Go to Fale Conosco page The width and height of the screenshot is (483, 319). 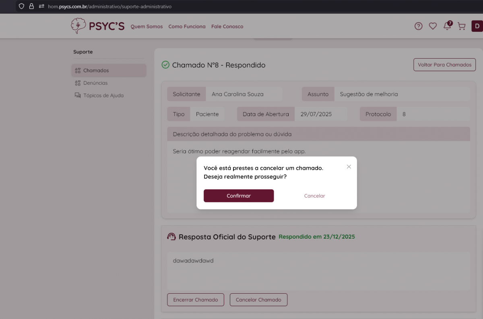[x=227, y=27]
